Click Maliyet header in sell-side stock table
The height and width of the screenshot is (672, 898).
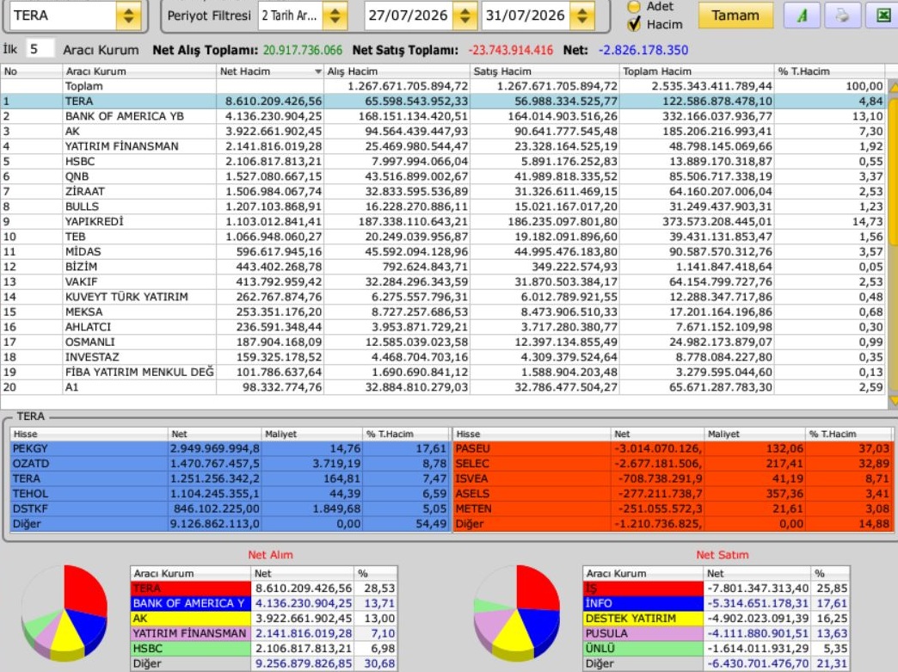pyautogui.click(x=753, y=434)
